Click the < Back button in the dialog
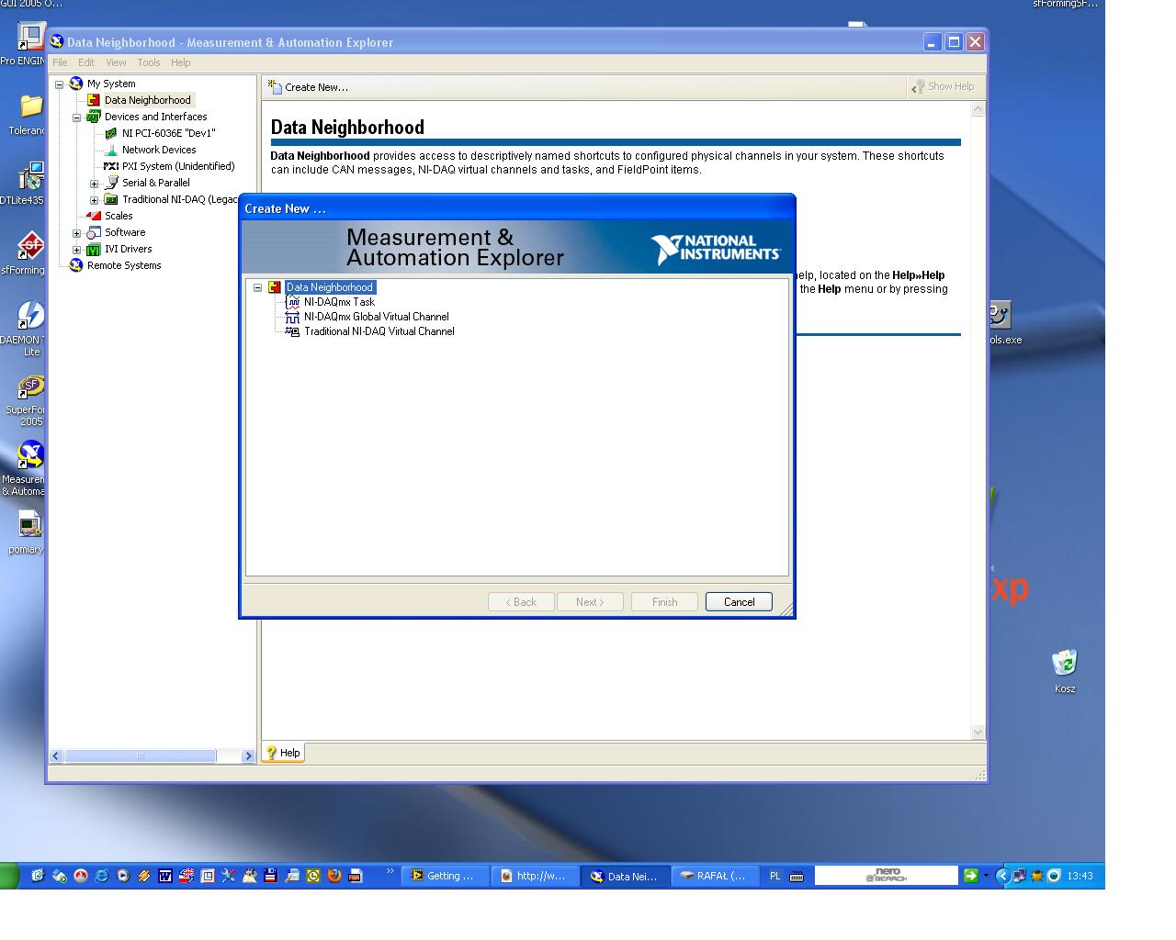 pos(521,602)
